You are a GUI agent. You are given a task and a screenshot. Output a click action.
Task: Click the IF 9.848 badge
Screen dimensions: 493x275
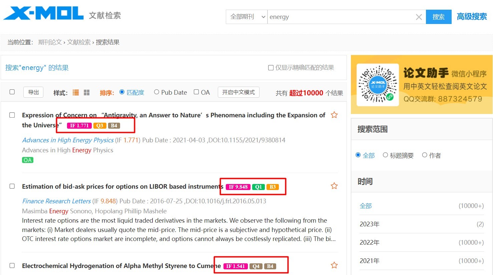(x=238, y=187)
